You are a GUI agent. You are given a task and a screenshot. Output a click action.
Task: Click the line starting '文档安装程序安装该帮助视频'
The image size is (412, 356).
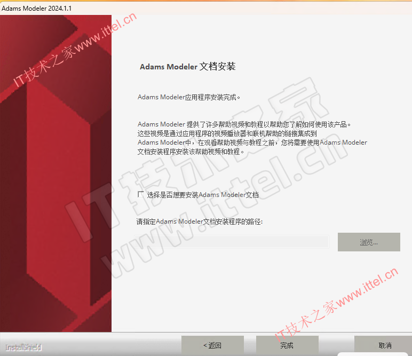tap(191, 152)
